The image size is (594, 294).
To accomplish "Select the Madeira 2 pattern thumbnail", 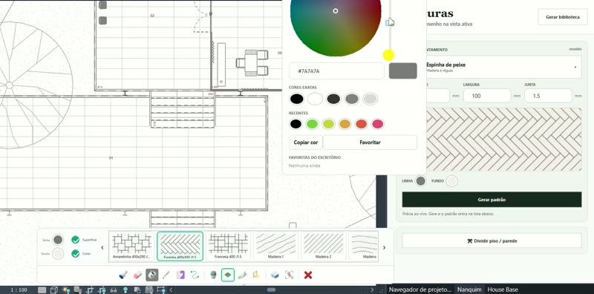I will coord(323,246).
